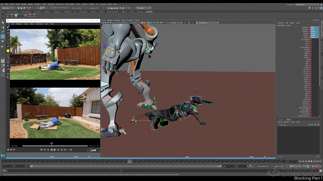The width and height of the screenshot is (323, 181).
Task: Click the pencil tool in video viewer
Action: tap(8, 27)
